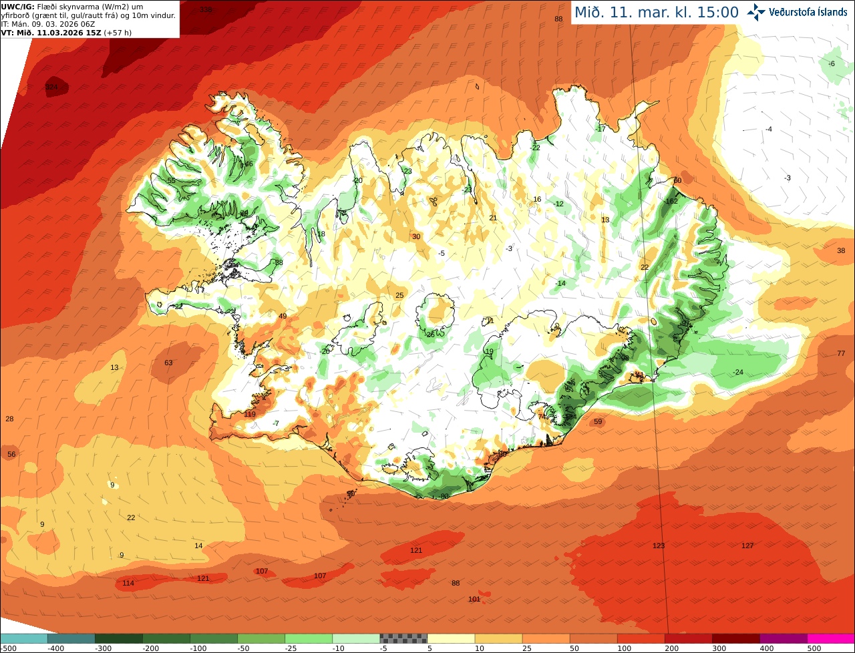Click the 123 value in the southern sea

coord(659,546)
